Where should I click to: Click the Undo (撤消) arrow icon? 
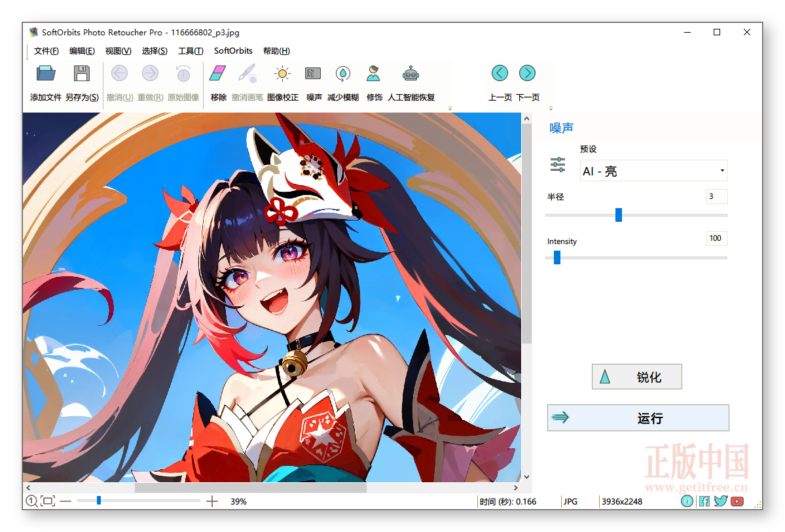(x=119, y=73)
